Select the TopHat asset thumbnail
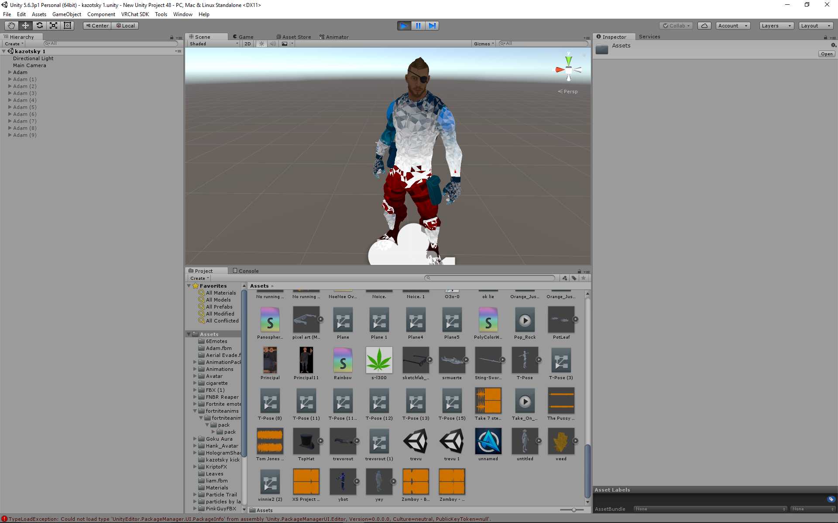 tap(306, 441)
